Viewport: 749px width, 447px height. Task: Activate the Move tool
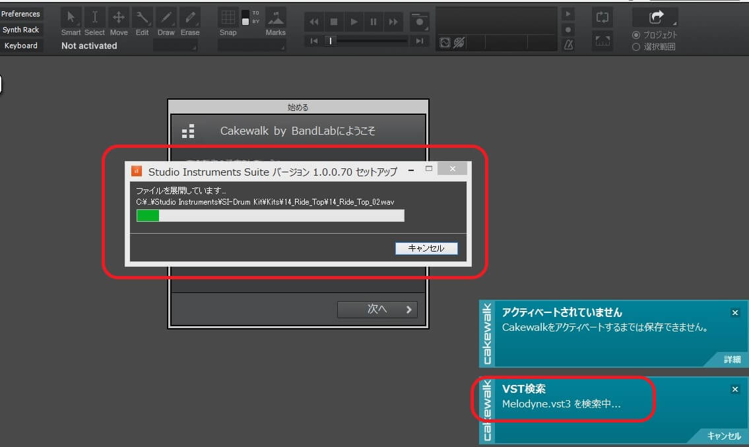point(119,18)
